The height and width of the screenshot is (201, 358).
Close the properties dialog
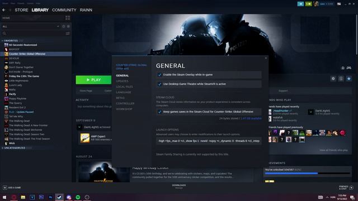coord(266,58)
